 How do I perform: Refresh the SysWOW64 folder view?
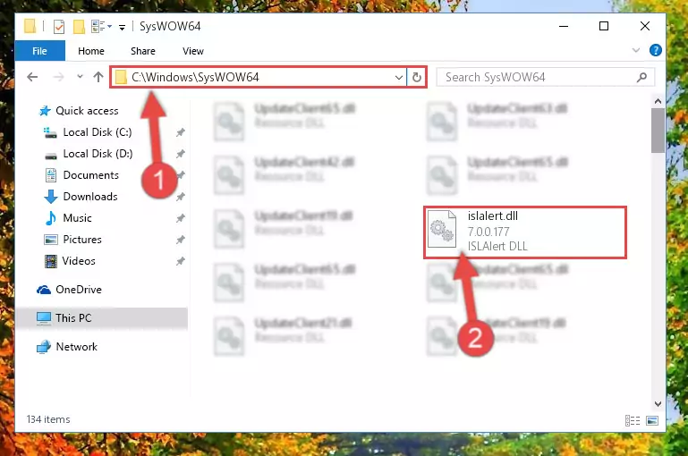coord(416,78)
